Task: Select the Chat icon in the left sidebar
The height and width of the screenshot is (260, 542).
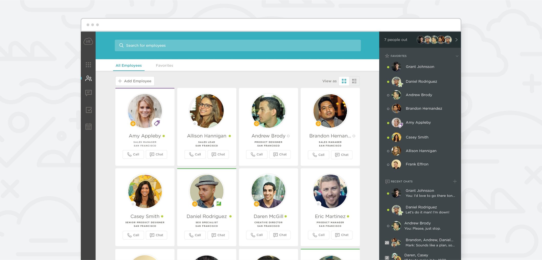Action: click(x=89, y=93)
